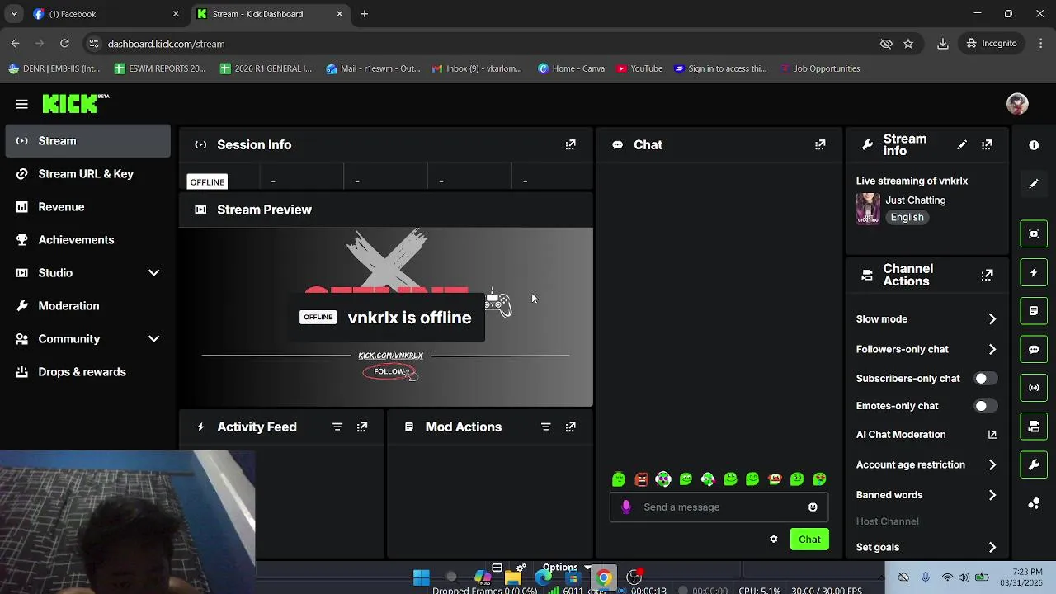Open Windows Start menu

pos(422,577)
